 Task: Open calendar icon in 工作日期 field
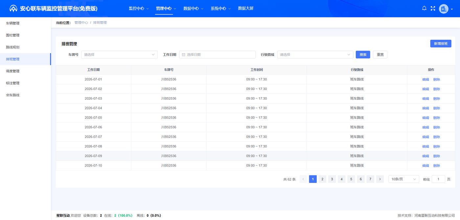pyautogui.click(x=184, y=55)
